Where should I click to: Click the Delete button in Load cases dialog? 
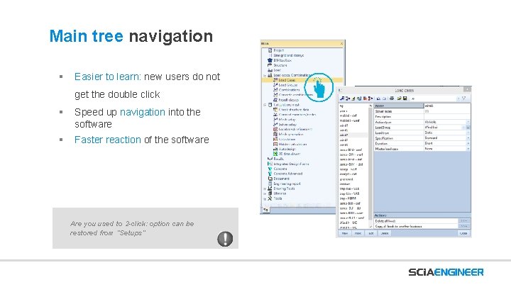(x=385, y=233)
